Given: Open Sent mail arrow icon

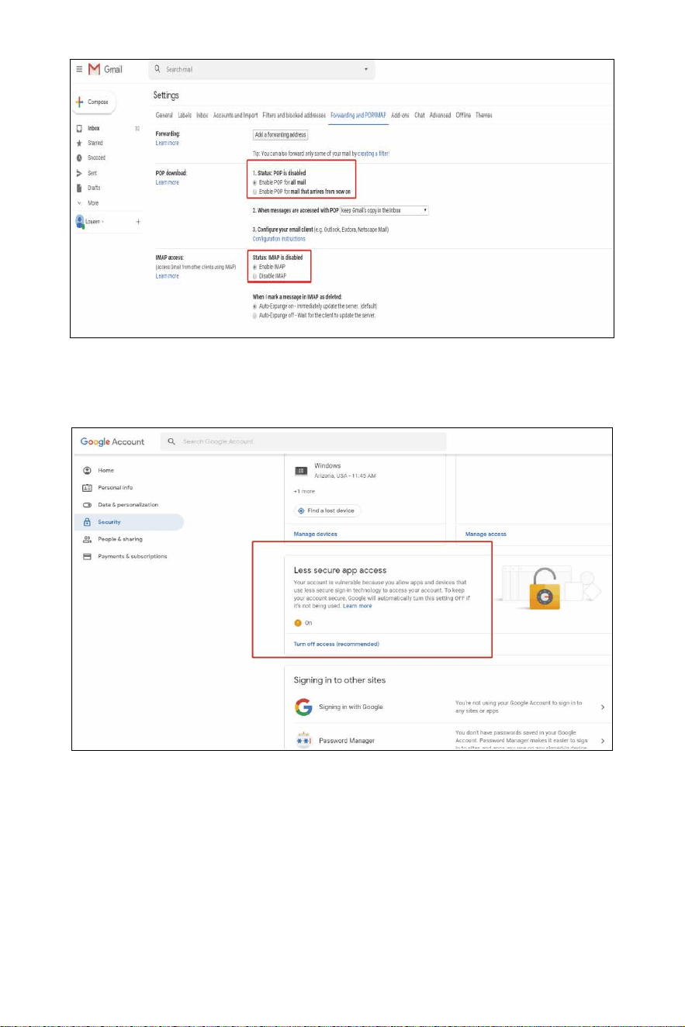Looking at the screenshot, I should coord(79,173).
